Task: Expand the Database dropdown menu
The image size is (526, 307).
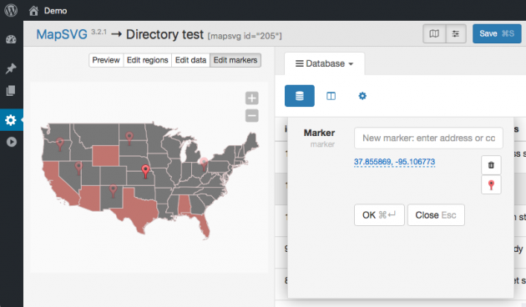Action: [x=325, y=63]
